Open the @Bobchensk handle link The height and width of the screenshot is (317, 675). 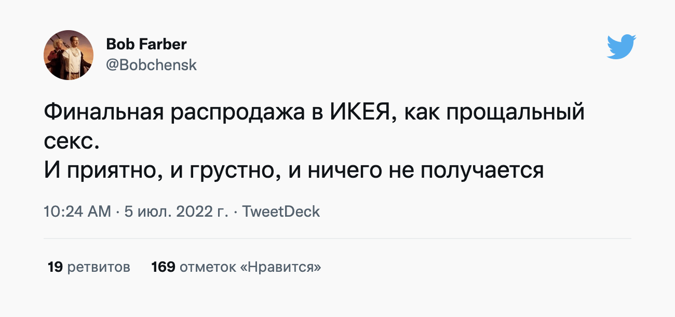pos(151,65)
